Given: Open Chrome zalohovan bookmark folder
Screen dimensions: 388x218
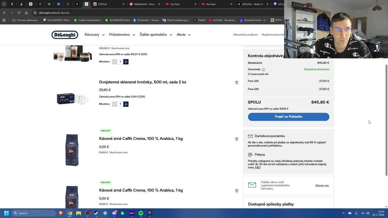Looking at the screenshot, I should click(25, 20).
